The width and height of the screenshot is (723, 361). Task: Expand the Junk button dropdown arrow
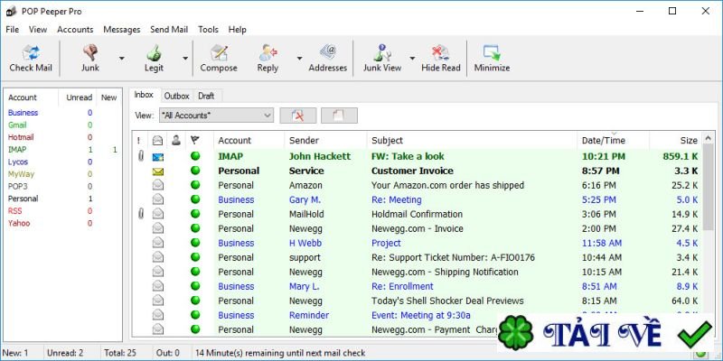[x=122, y=58]
